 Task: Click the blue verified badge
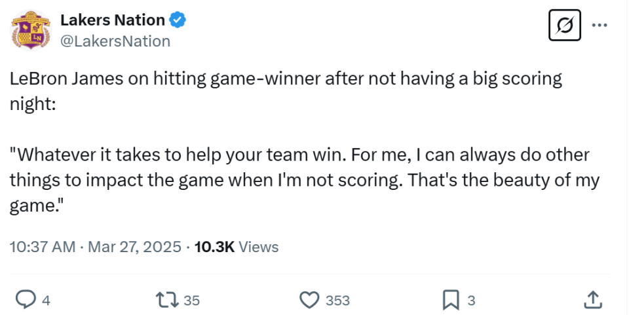(178, 20)
